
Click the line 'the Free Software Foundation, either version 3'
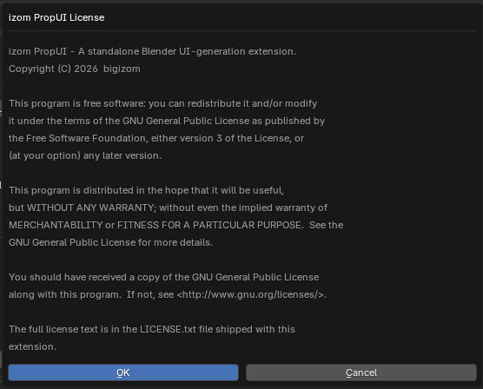(x=156, y=138)
